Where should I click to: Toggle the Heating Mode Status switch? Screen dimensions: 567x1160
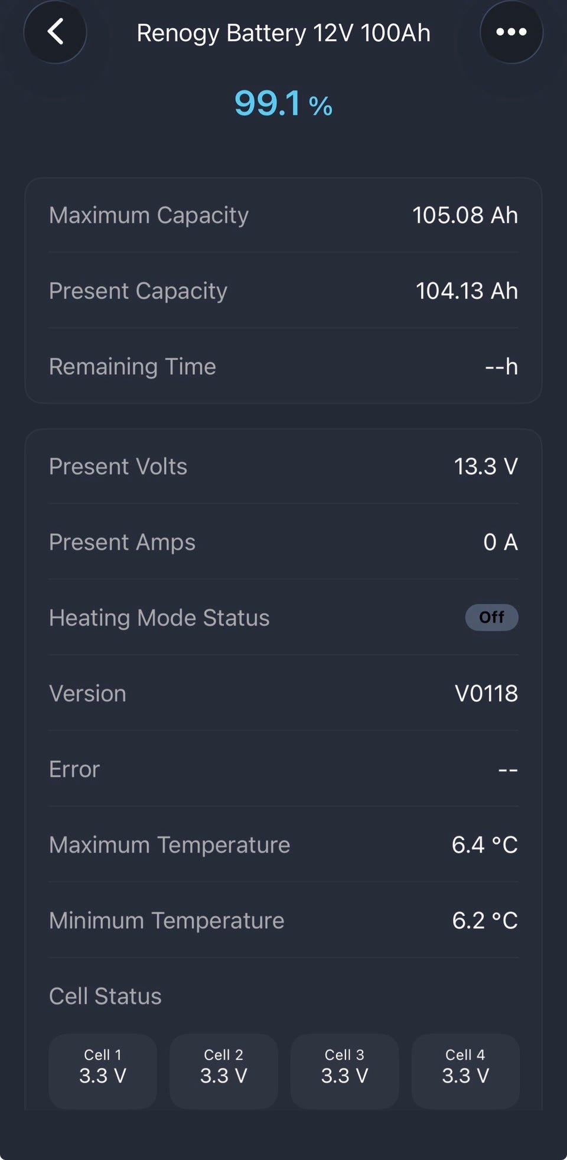[x=491, y=617]
